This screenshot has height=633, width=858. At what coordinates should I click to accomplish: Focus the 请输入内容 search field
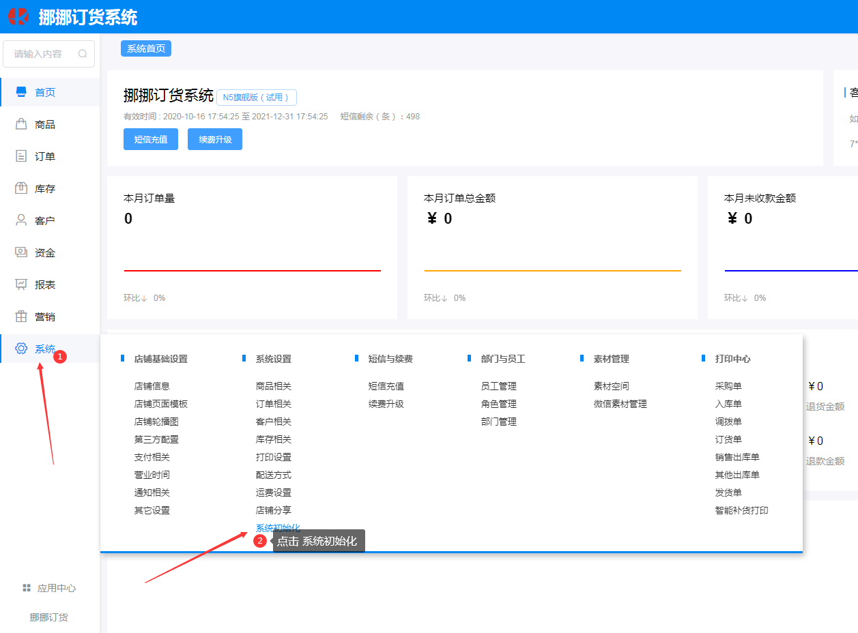pos(41,54)
